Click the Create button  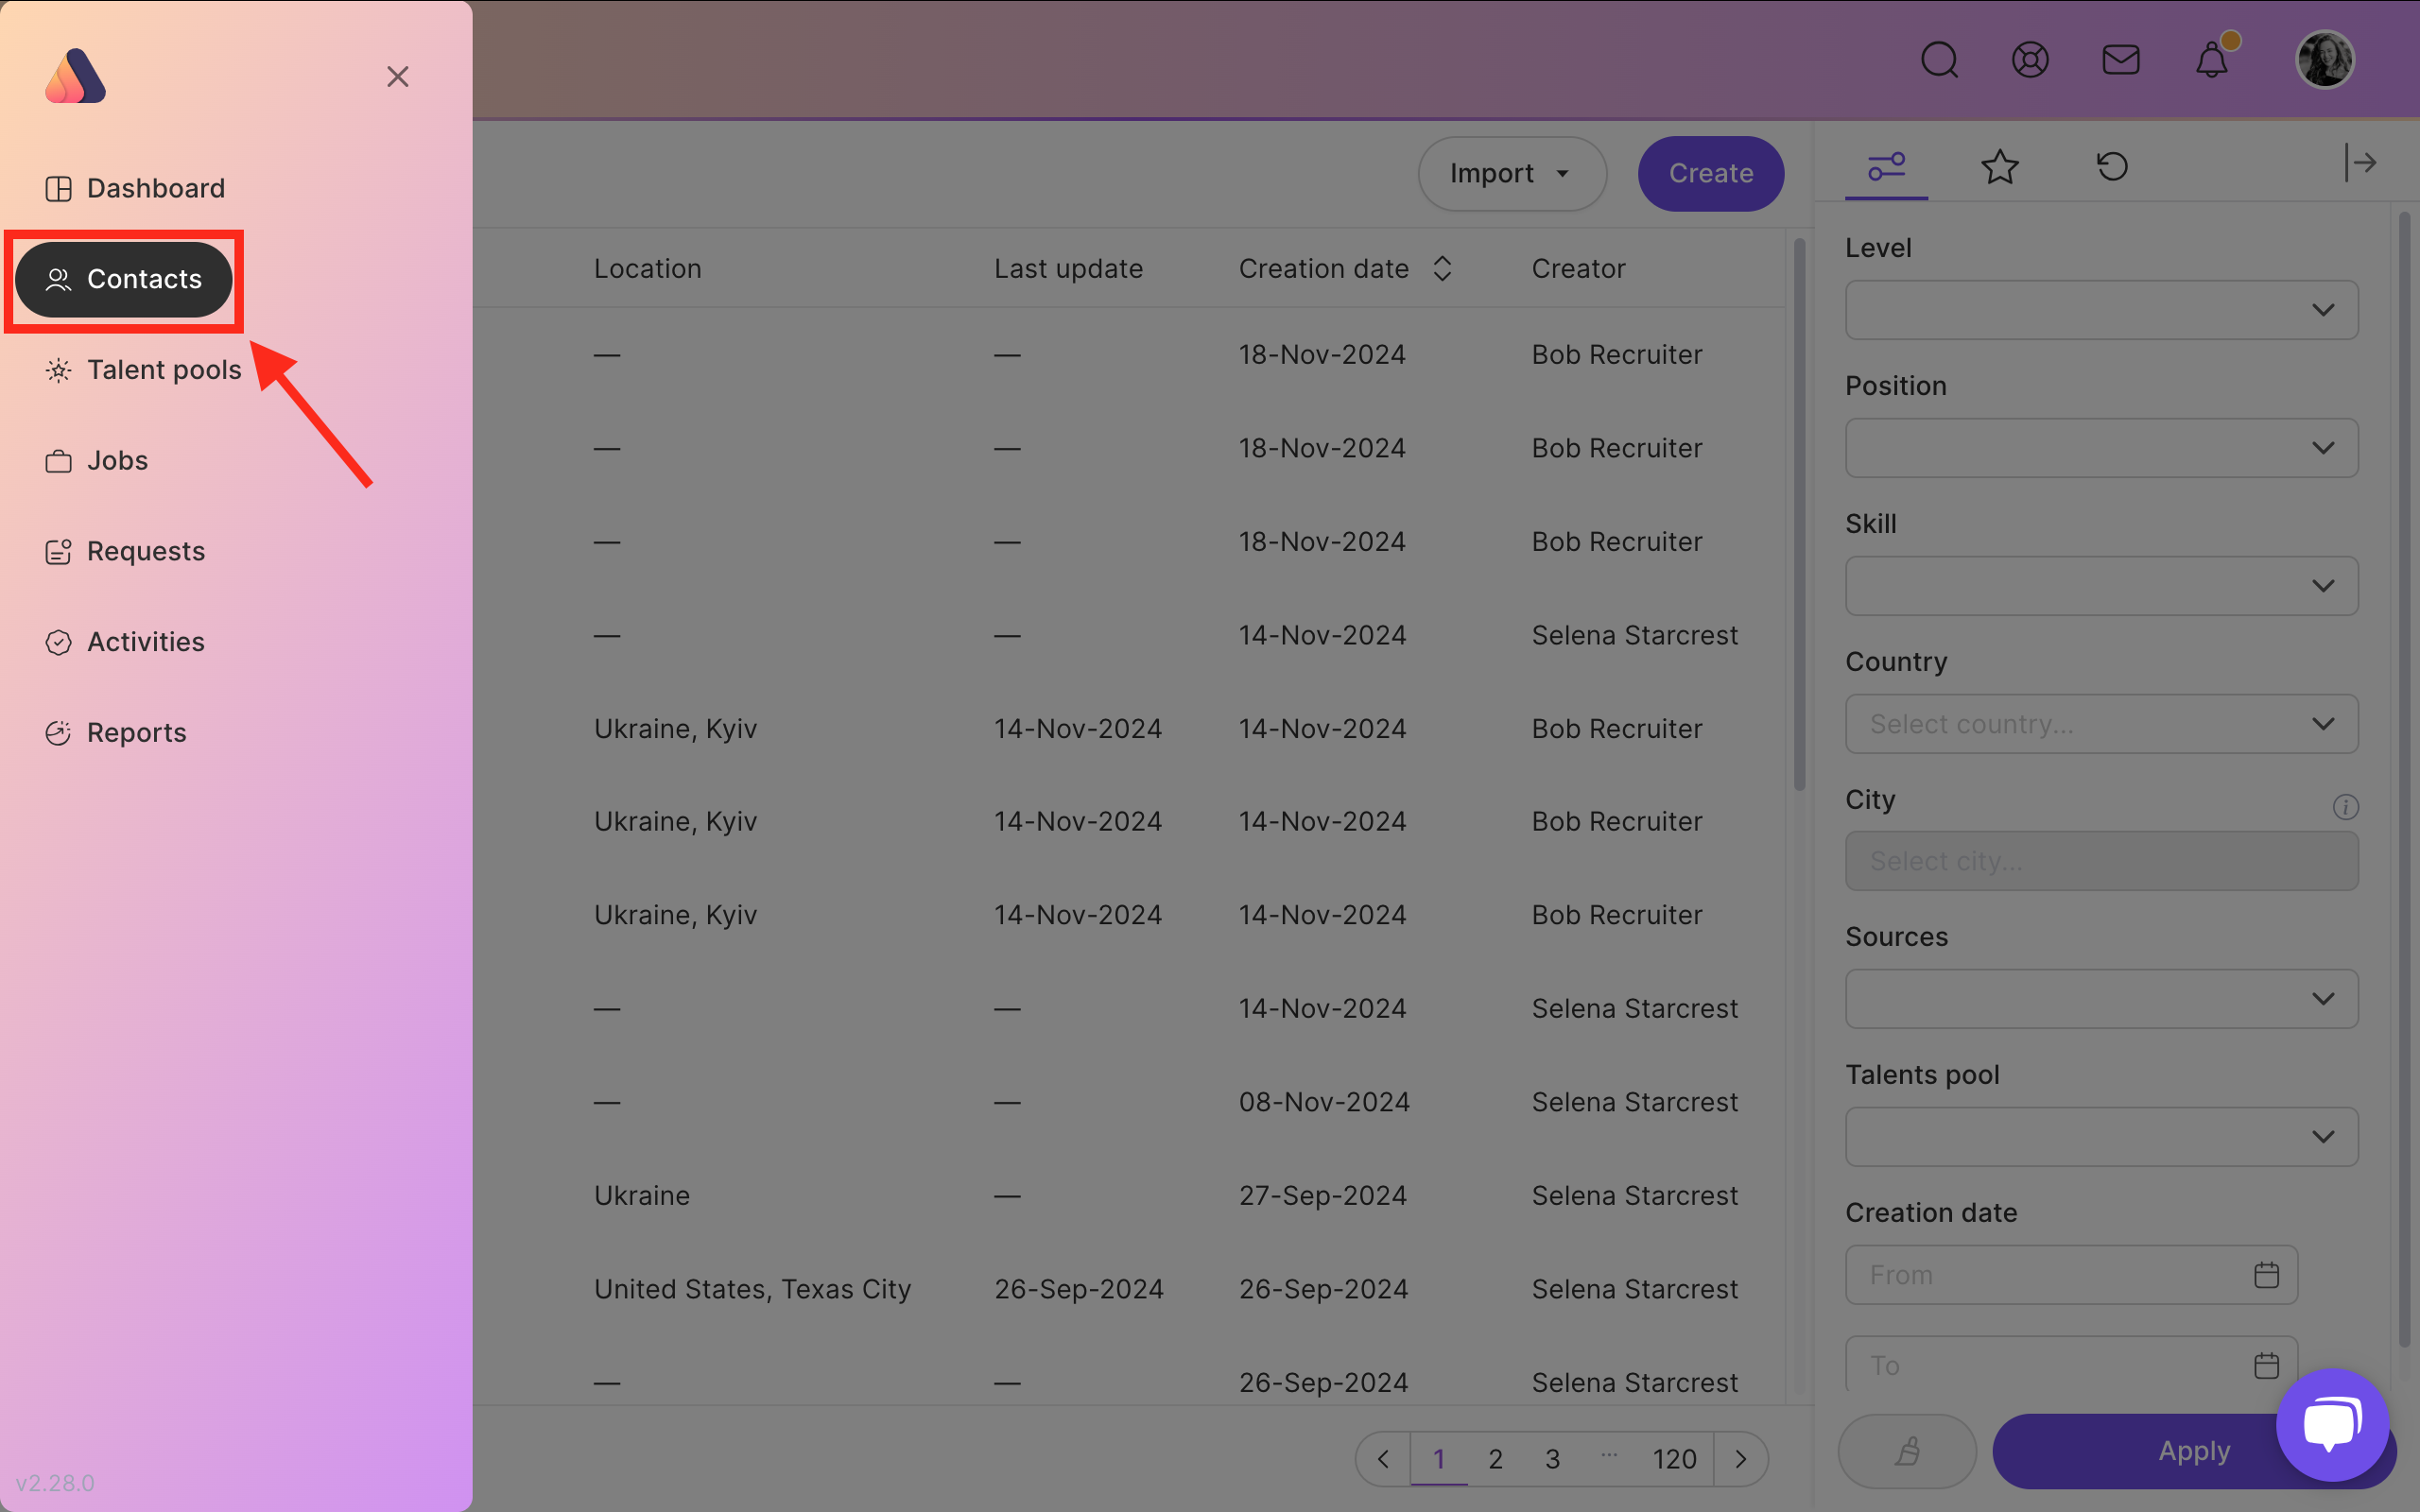tap(1711, 173)
